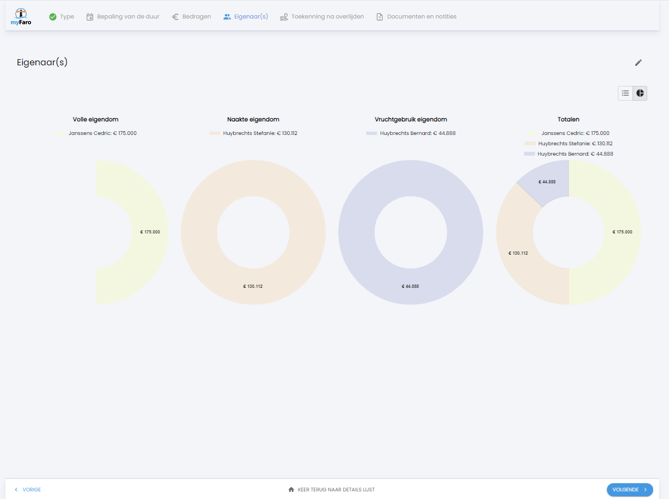Screen dimensions: 669x499
Task: Click the people icon beside Eigenaar(s)
Action: click(227, 17)
